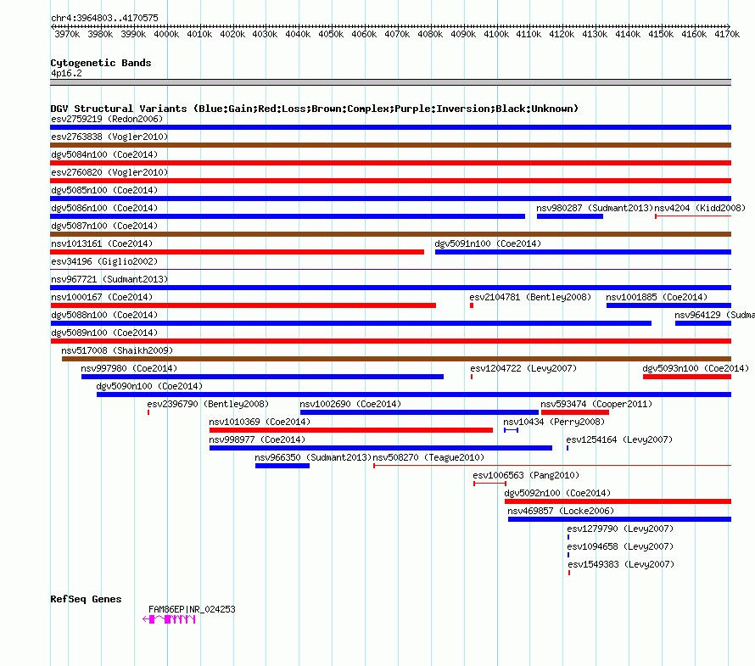Click the nsv469857 (Locke2006) label
755x666 pixels.
561,511
